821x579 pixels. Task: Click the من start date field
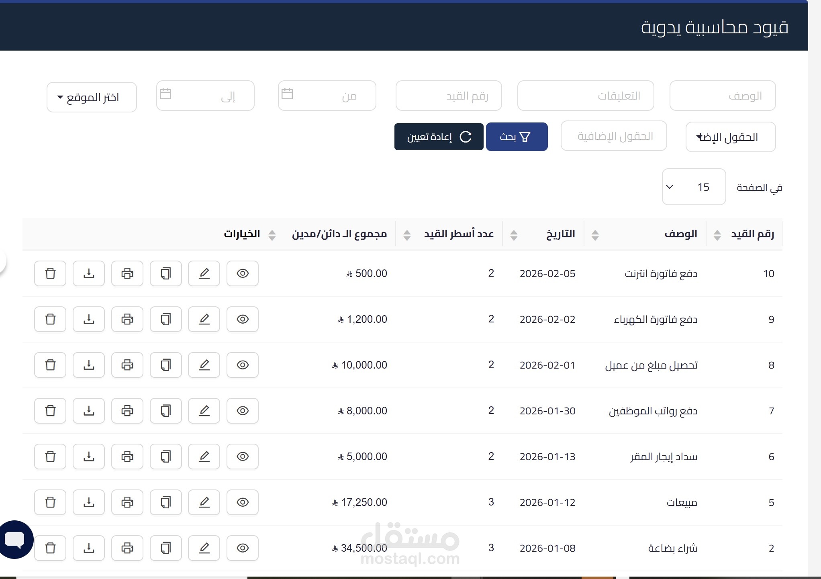click(327, 96)
